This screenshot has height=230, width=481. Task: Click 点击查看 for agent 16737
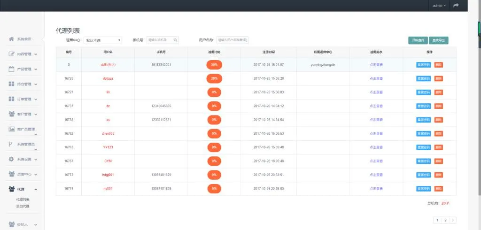tap(376, 106)
